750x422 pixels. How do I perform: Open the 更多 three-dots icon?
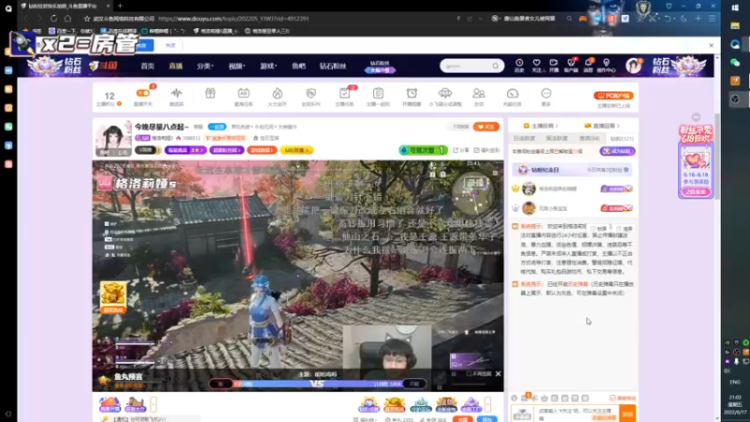[x=546, y=93]
